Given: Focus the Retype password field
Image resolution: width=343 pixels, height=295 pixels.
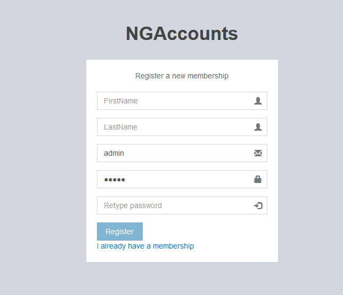Looking at the screenshot, I should 176,205.
